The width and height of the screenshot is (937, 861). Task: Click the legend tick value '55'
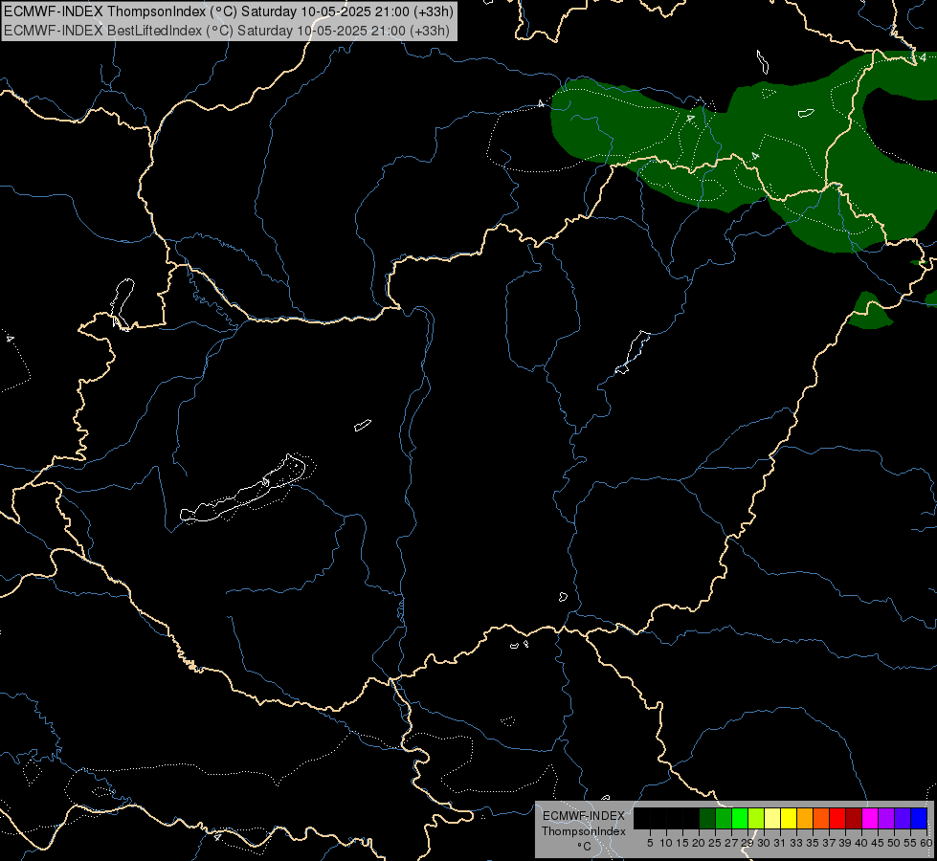(910, 843)
